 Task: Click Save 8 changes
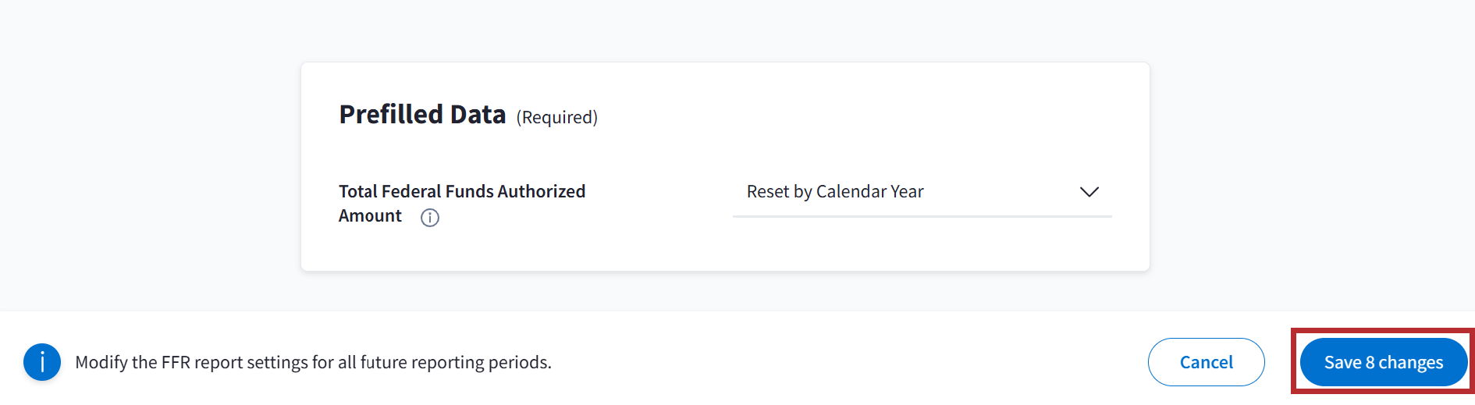click(1383, 362)
